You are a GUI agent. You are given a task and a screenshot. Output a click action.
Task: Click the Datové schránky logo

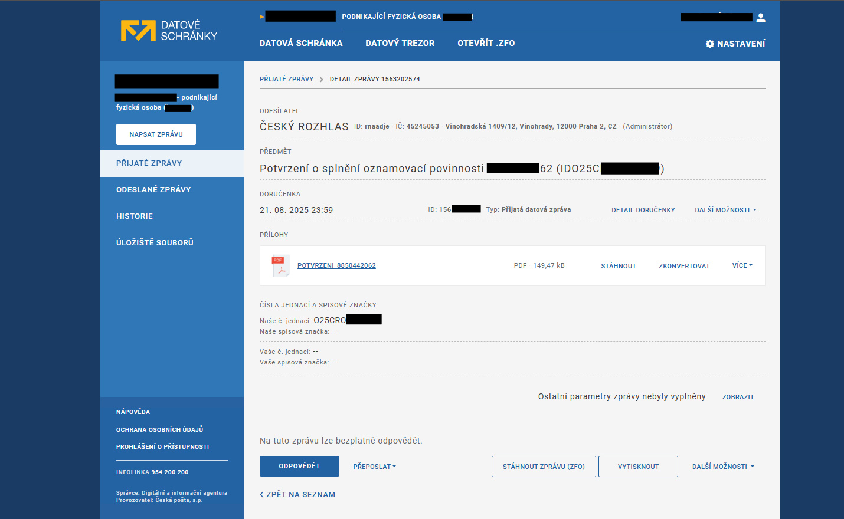169,31
